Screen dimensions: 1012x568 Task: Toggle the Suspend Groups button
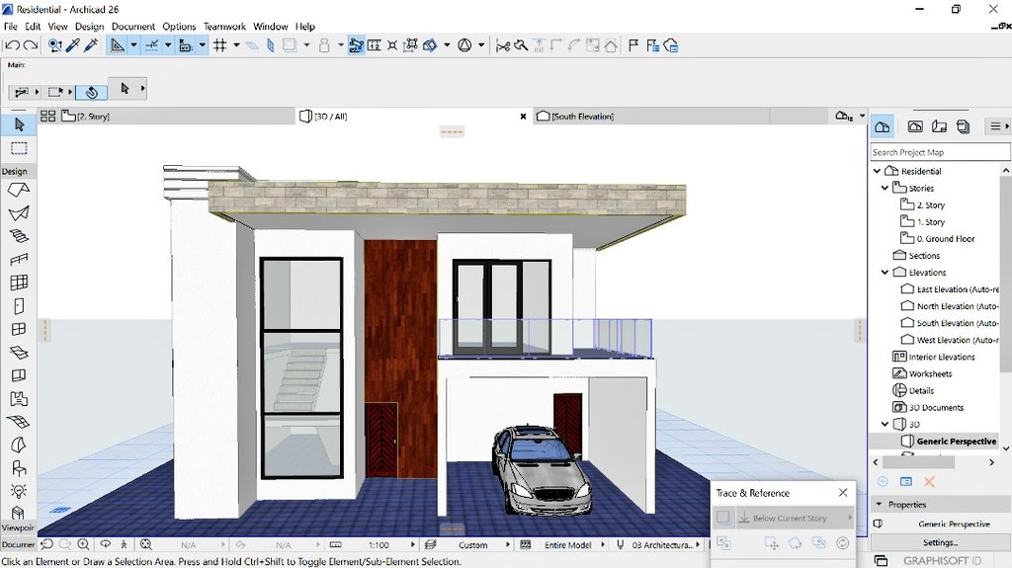(356, 45)
